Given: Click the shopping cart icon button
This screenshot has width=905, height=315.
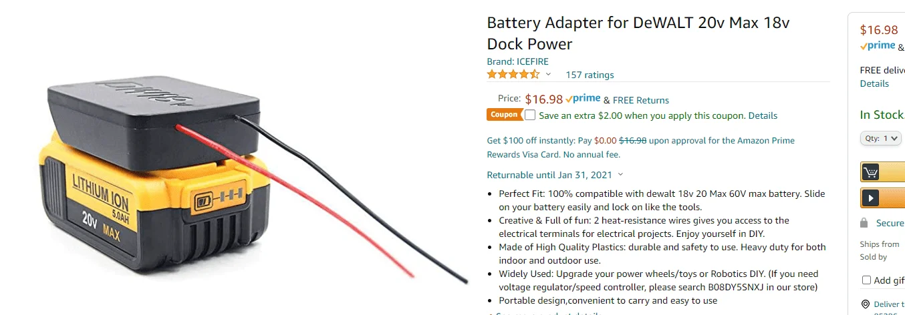Looking at the screenshot, I should point(870,173).
